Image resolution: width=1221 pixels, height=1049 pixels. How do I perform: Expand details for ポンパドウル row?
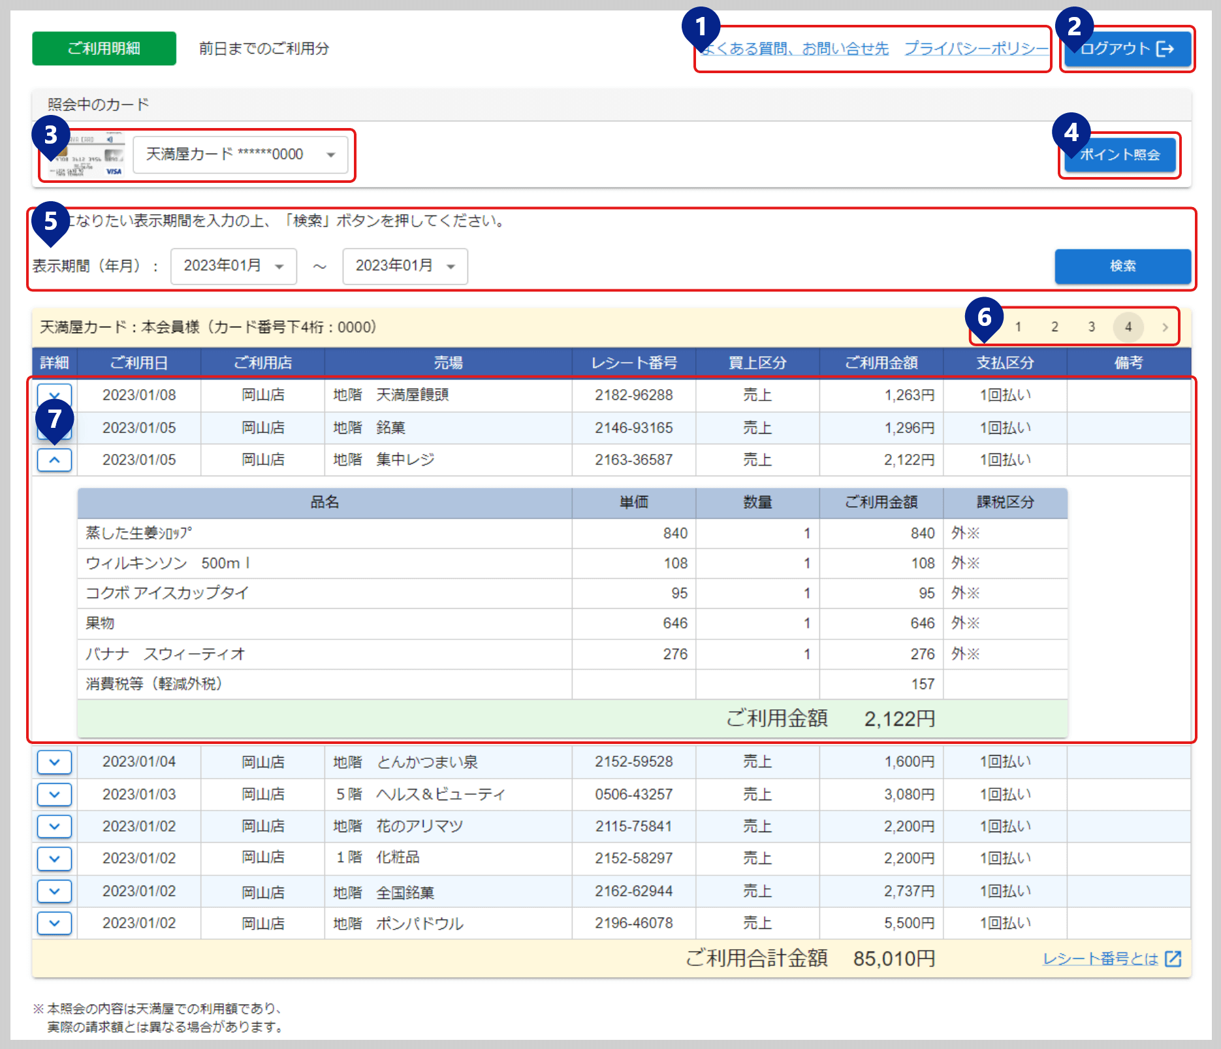55,923
